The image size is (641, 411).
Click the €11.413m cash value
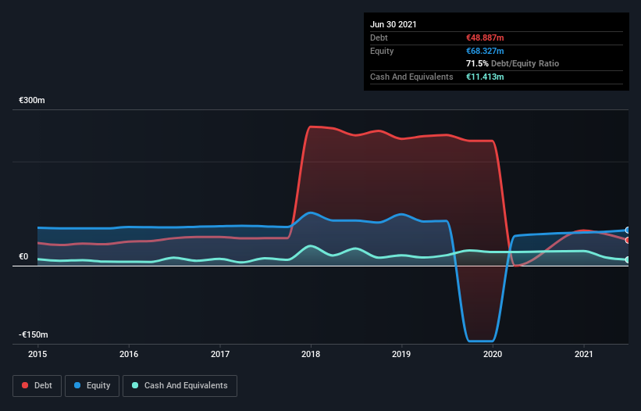[485, 77]
